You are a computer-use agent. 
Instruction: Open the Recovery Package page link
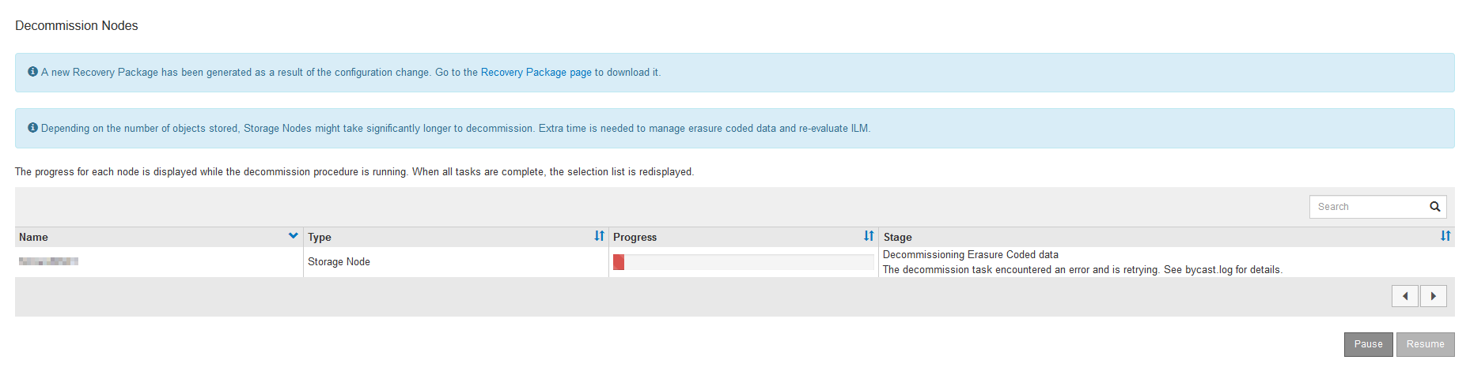[536, 73]
